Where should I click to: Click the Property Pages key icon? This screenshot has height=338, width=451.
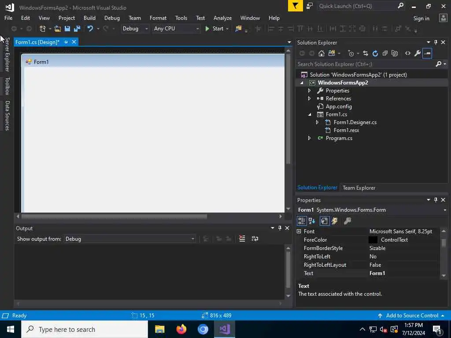[347, 221]
